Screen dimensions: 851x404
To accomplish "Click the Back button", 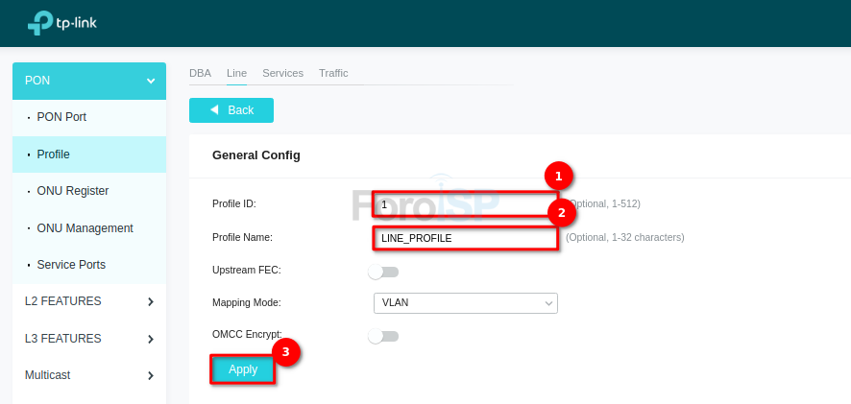I will click(231, 110).
